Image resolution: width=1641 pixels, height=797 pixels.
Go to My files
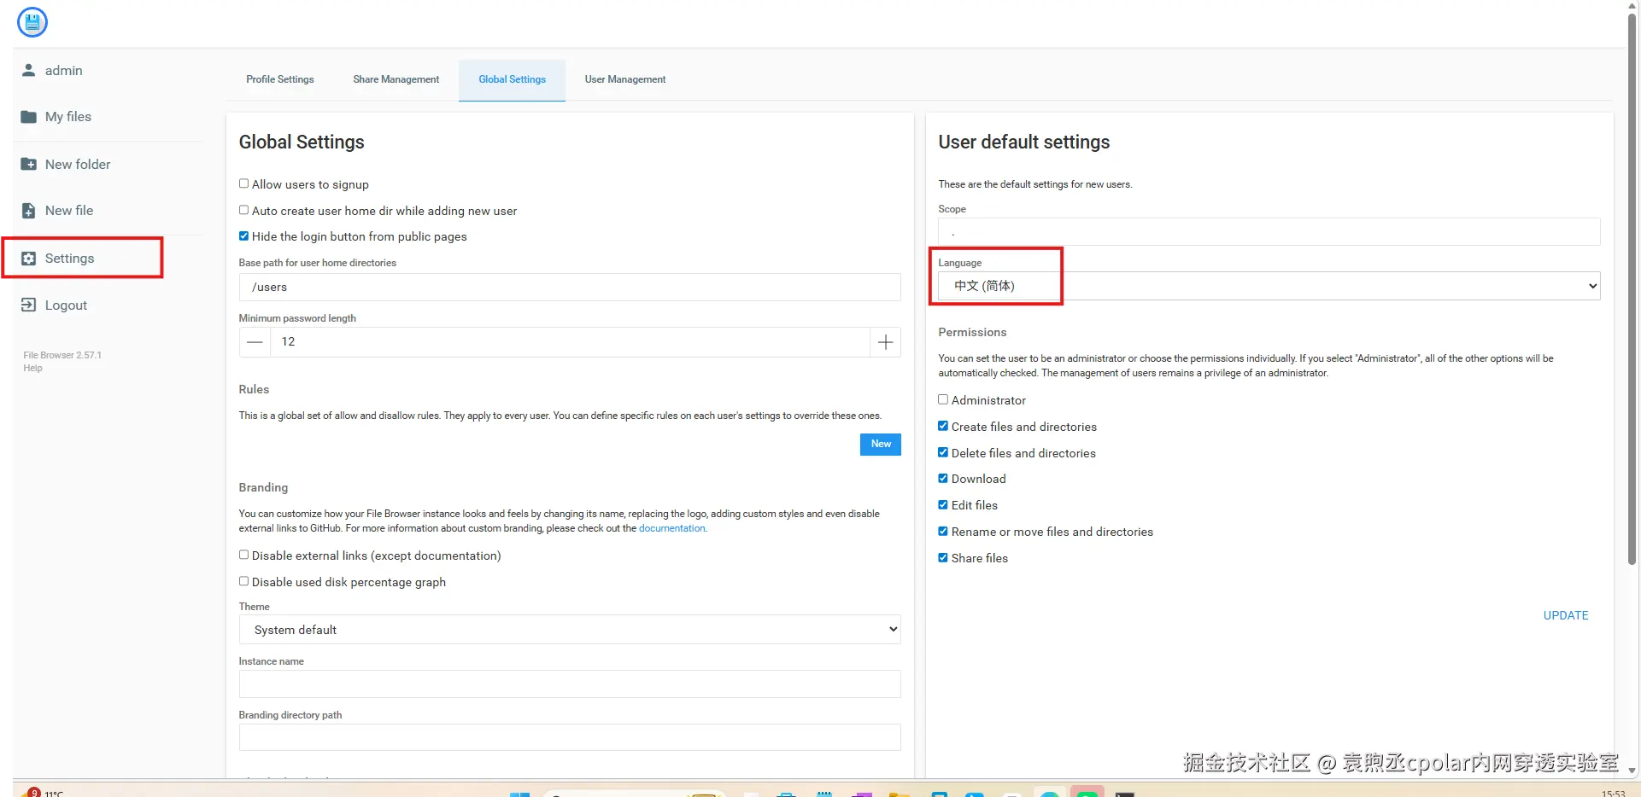coord(56,117)
